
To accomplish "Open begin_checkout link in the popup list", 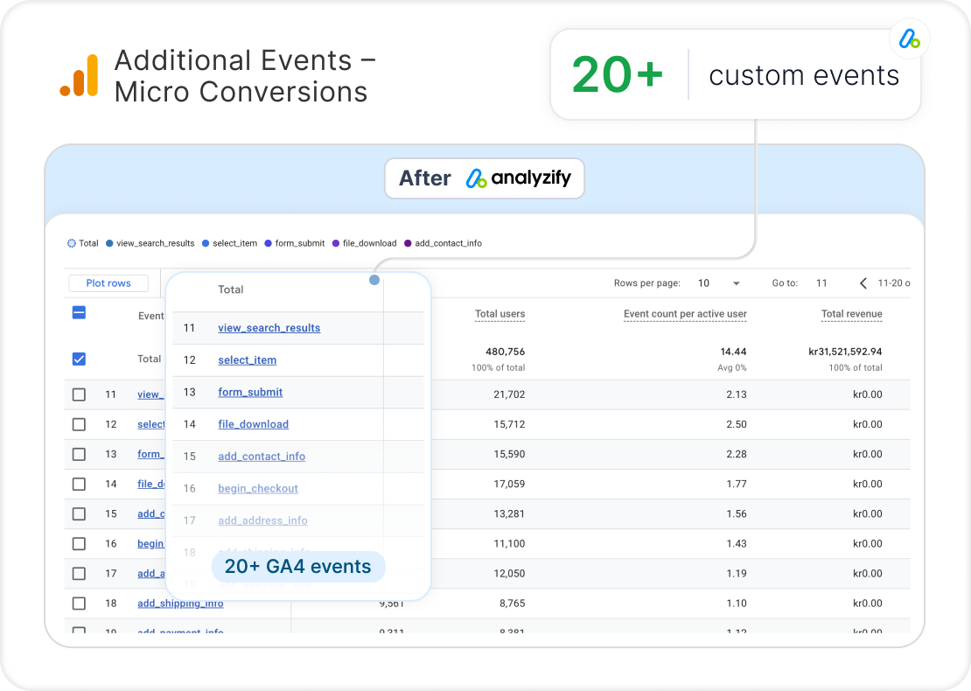I will [x=257, y=489].
